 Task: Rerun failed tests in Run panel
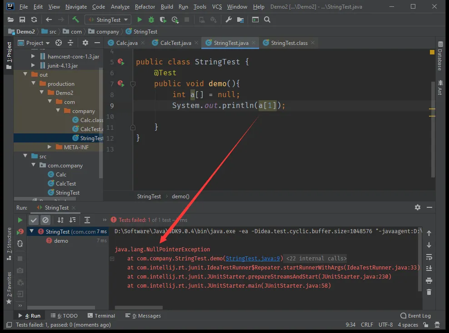pyautogui.click(x=20, y=231)
